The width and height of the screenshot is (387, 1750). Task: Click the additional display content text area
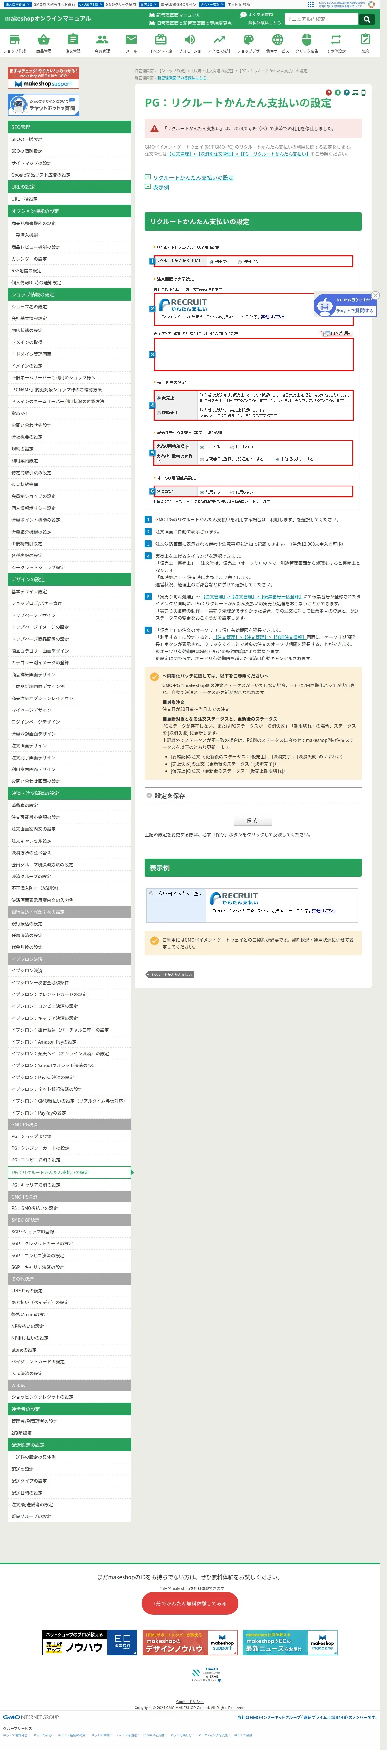(x=254, y=354)
